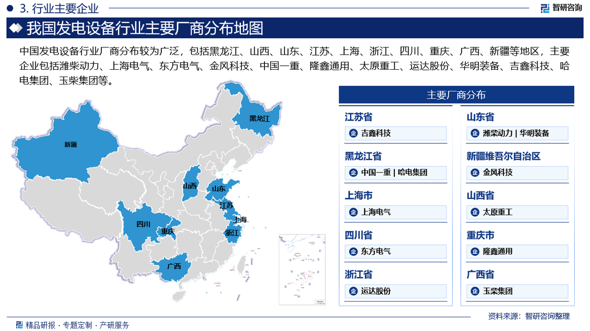
Task: Click the 山东省 heading
Action: 480,117
